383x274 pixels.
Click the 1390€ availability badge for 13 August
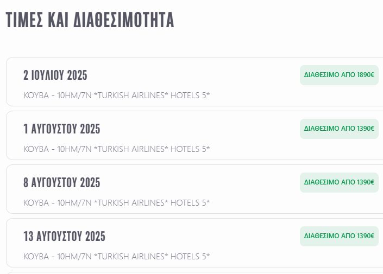pos(339,236)
